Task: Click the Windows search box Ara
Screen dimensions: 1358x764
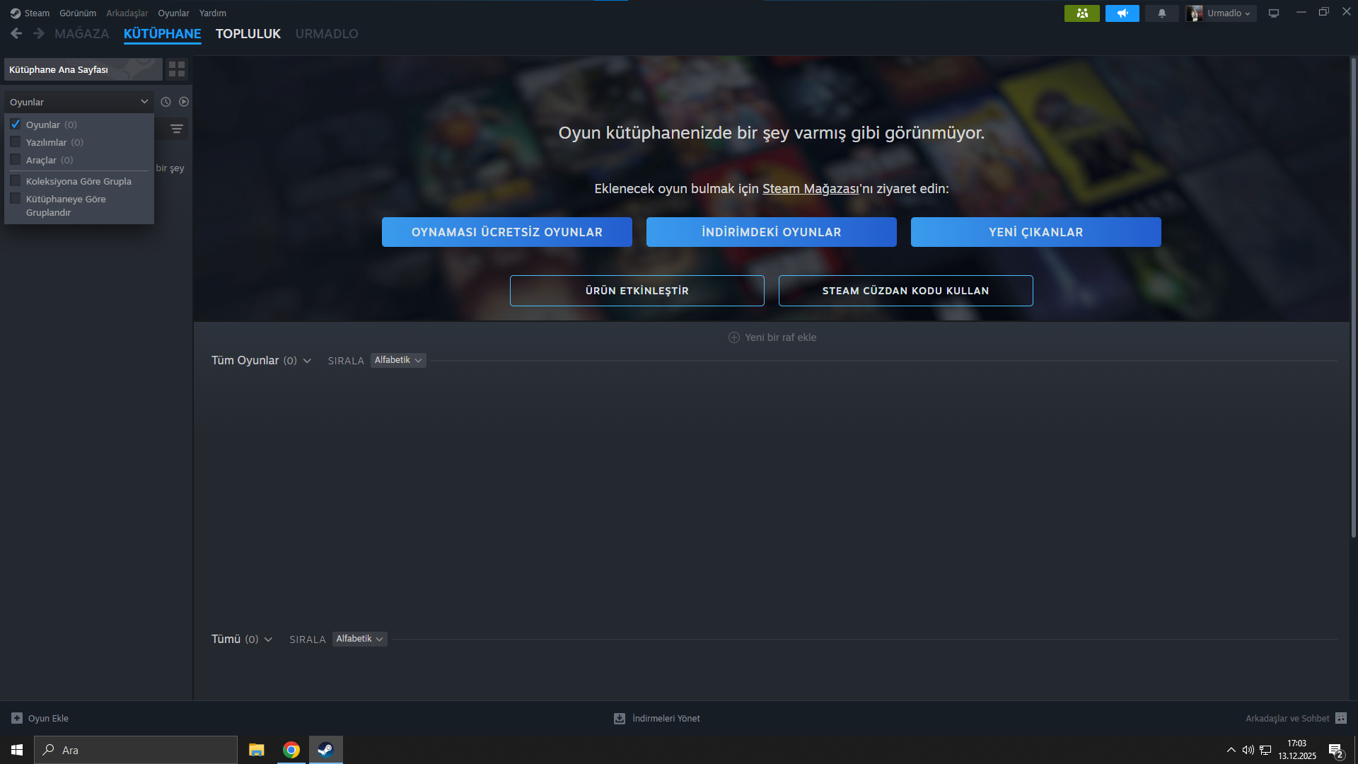Action: click(x=136, y=750)
